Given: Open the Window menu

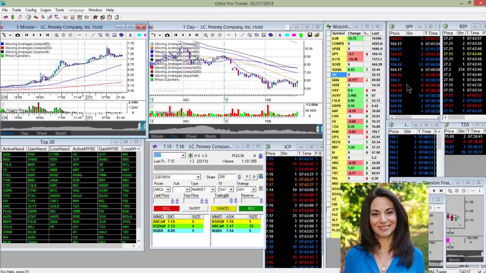Looking at the screenshot, I should click(x=95, y=10).
